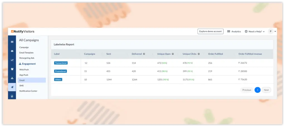The image size is (285, 127).
Task: Open the dashboard gauge icon in sidebar
Action: click(12, 51)
